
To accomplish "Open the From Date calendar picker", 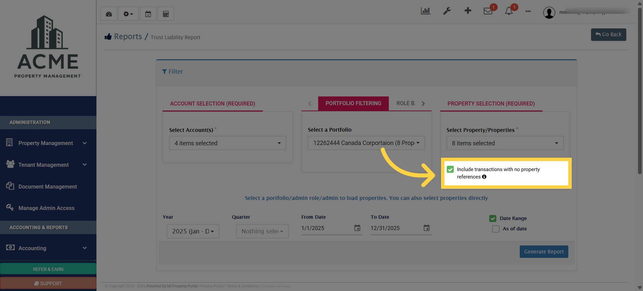I will click(x=357, y=228).
